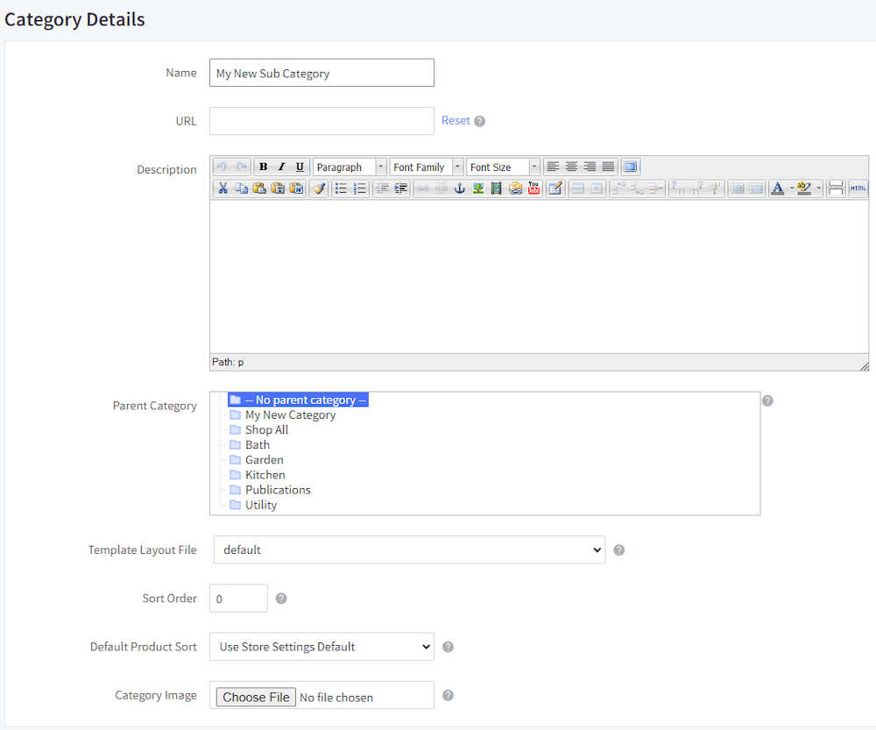Open the Paragraph format dropdown
Image resolution: width=876 pixels, height=730 pixels.
350,167
